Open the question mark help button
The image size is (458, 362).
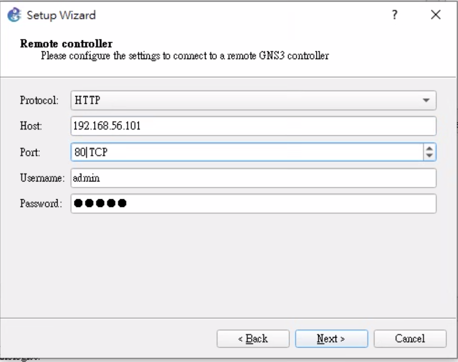(x=394, y=15)
